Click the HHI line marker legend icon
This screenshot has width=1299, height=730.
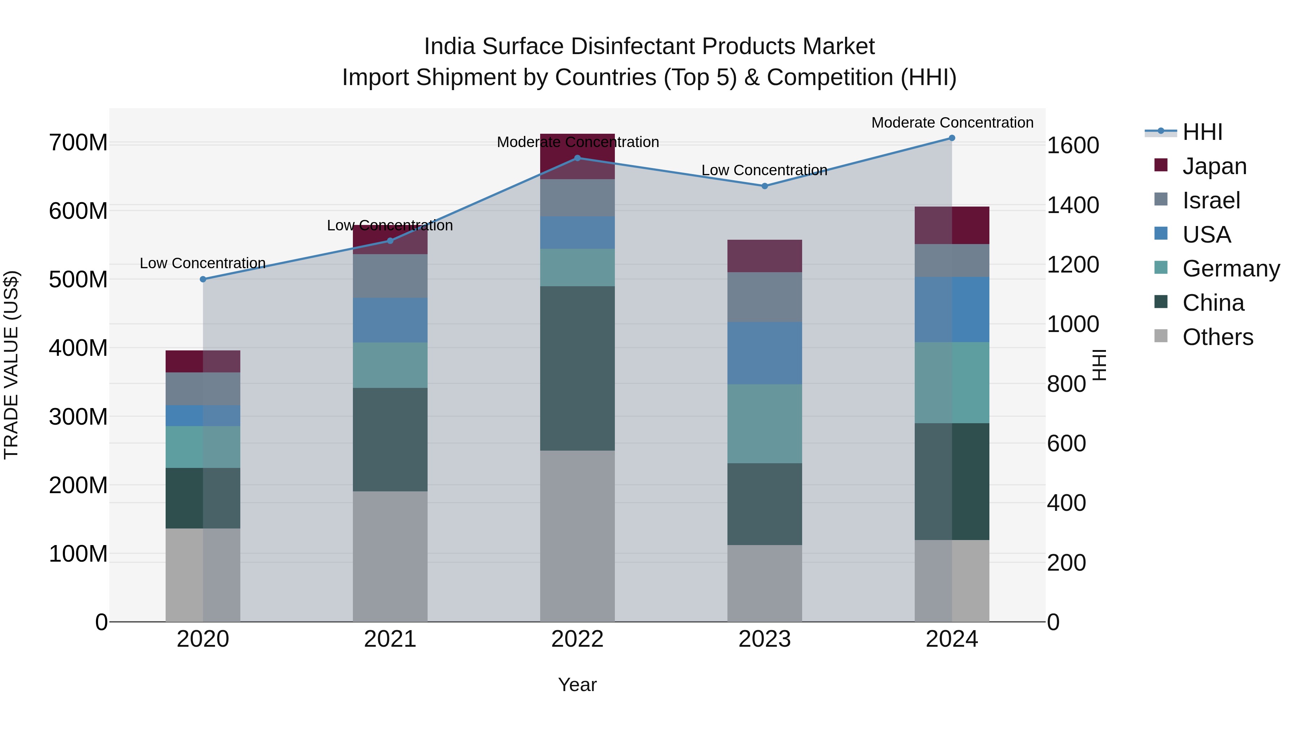click(1161, 132)
